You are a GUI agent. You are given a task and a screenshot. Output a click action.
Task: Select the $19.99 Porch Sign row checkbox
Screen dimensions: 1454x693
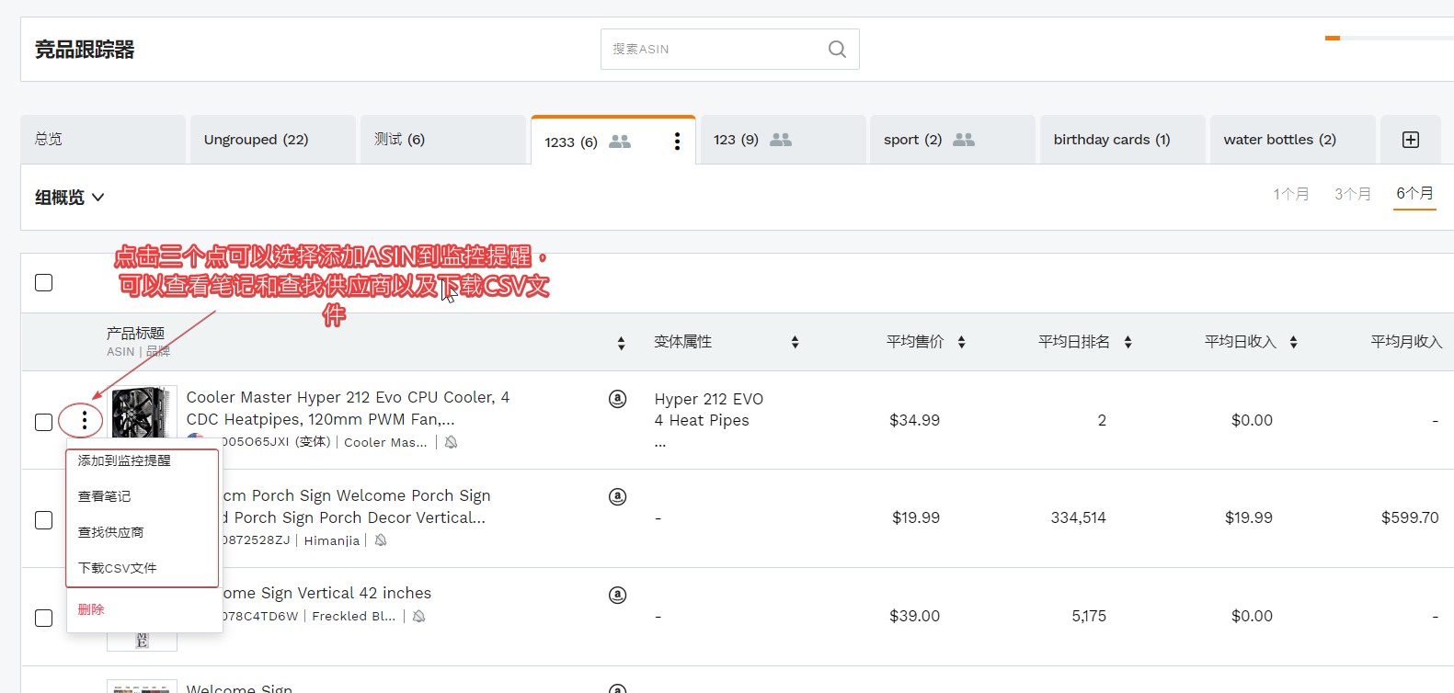click(x=43, y=520)
